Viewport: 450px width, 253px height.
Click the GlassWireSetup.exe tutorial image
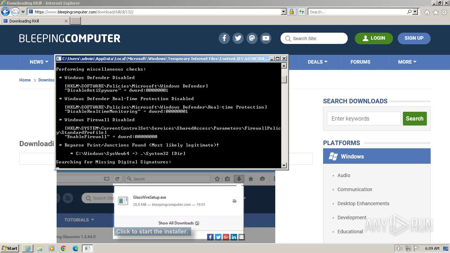pyautogui.click(x=166, y=207)
